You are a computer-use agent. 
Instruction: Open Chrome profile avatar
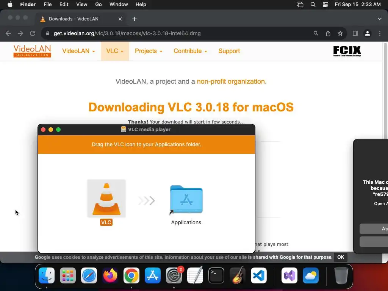368,33
